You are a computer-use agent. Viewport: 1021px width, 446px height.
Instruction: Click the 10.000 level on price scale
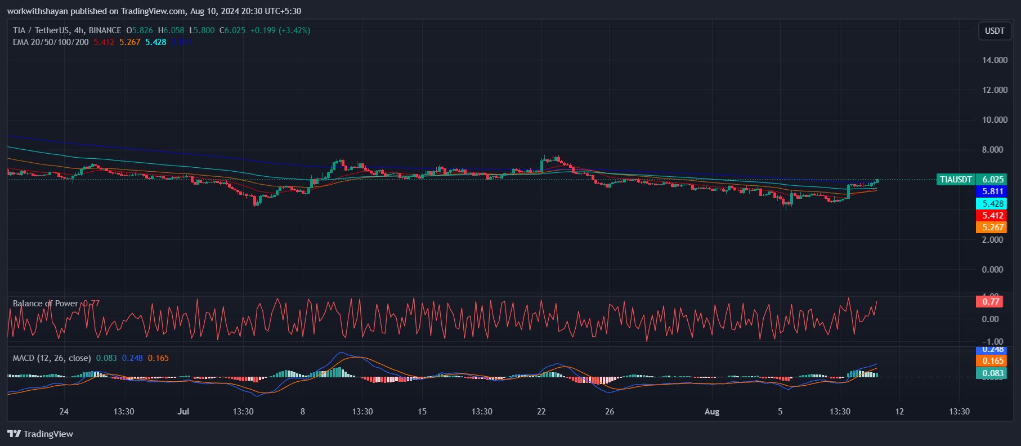tap(995, 120)
